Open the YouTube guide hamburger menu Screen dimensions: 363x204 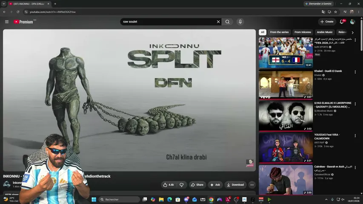[7, 22]
